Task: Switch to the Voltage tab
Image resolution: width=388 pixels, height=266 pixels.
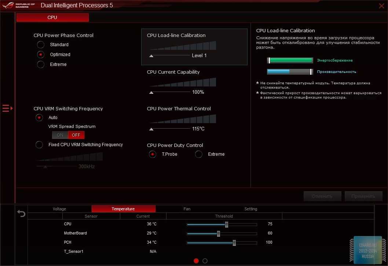Action: 59,209
